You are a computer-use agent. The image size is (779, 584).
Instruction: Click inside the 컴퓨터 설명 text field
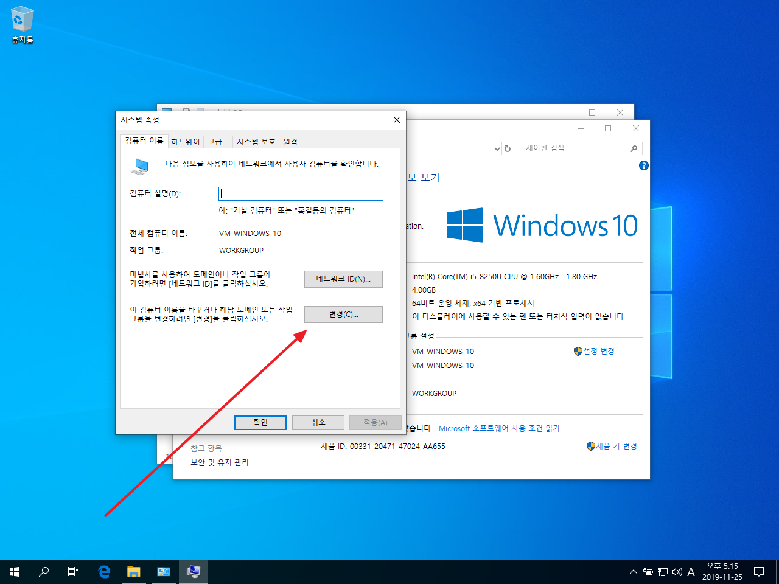click(300, 193)
